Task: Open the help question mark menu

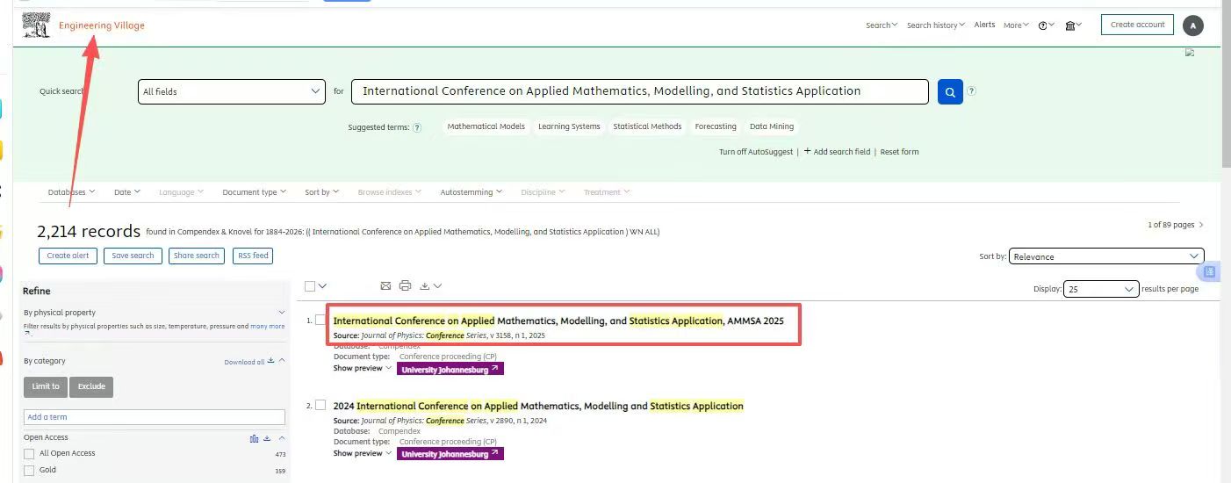Action: tap(1046, 25)
